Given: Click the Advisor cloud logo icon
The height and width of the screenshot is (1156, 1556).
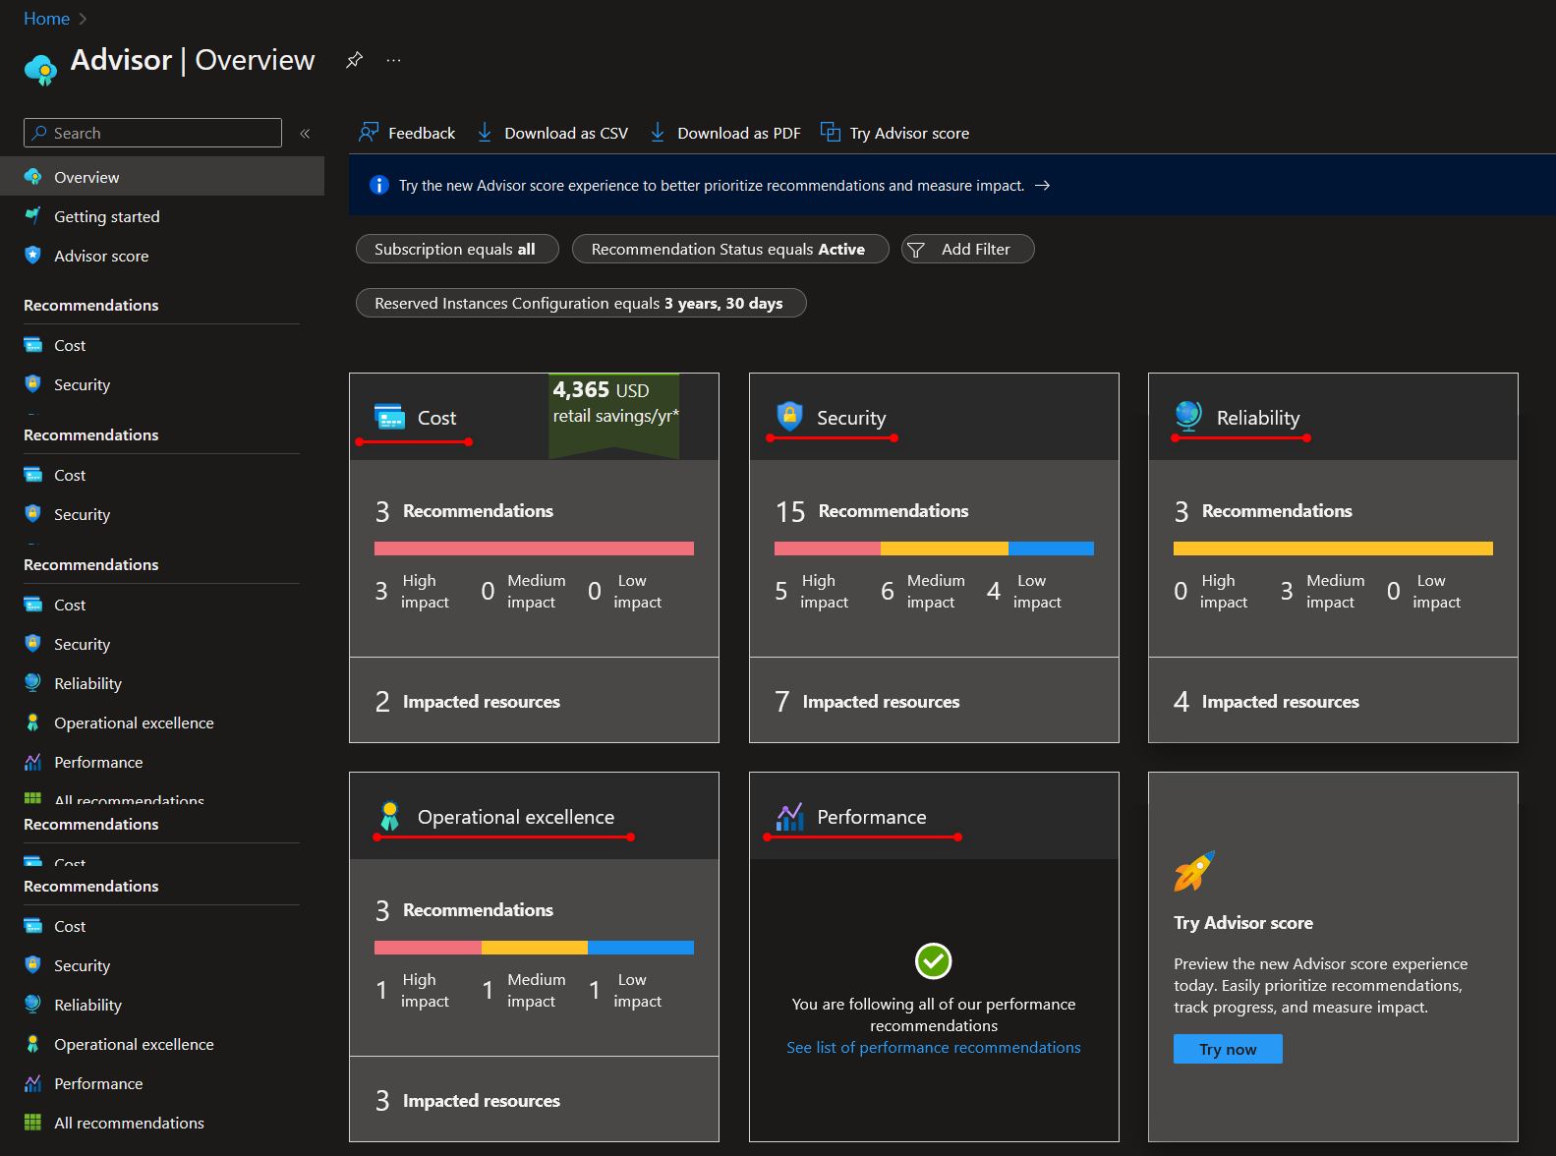Looking at the screenshot, I should 40,70.
